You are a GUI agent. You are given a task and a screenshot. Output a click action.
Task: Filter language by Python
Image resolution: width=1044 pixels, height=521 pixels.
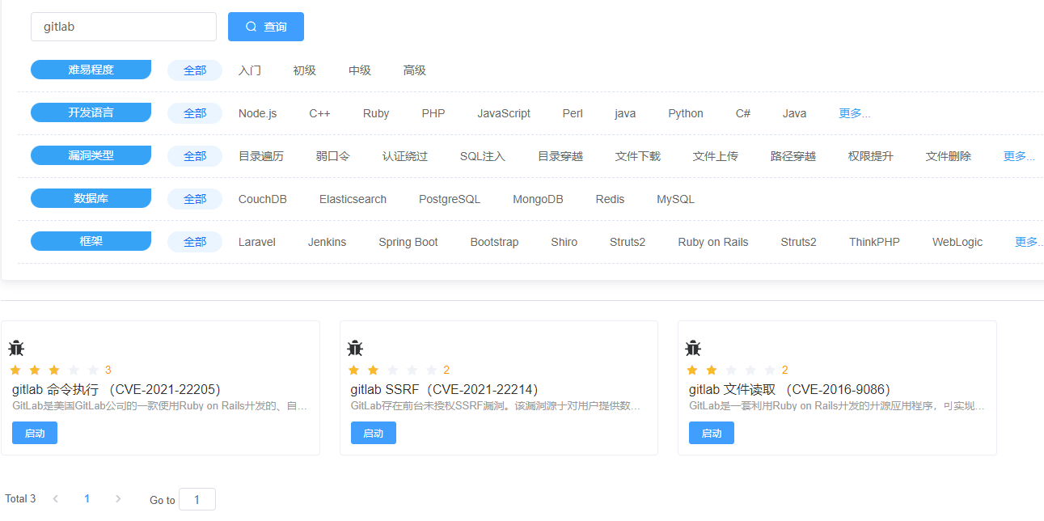[686, 113]
